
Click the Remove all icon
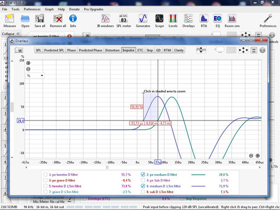pyautogui.click(x=58, y=21)
